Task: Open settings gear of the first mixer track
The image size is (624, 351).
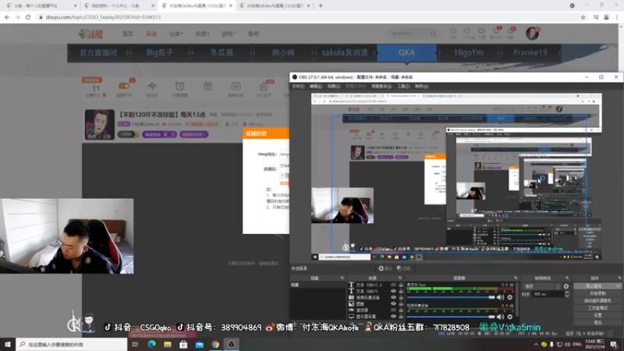Action: pyautogui.click(x=510, y=297)
